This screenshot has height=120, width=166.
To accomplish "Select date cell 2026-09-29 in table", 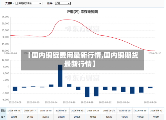I will (140, 110).
